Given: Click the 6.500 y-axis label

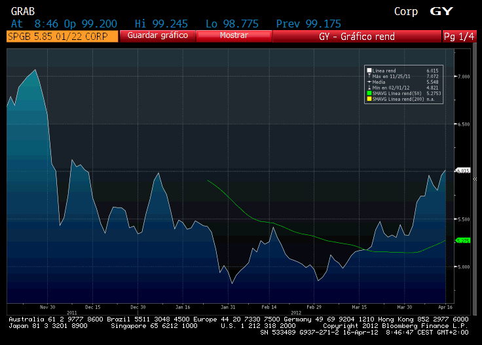Looking at the screenshot, I should point(464,124).
